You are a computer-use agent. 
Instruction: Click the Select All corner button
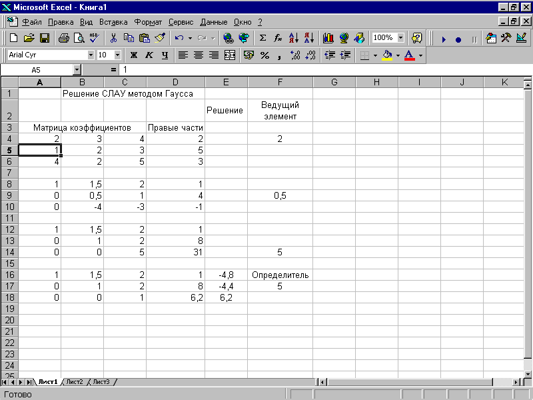point(9,82)
